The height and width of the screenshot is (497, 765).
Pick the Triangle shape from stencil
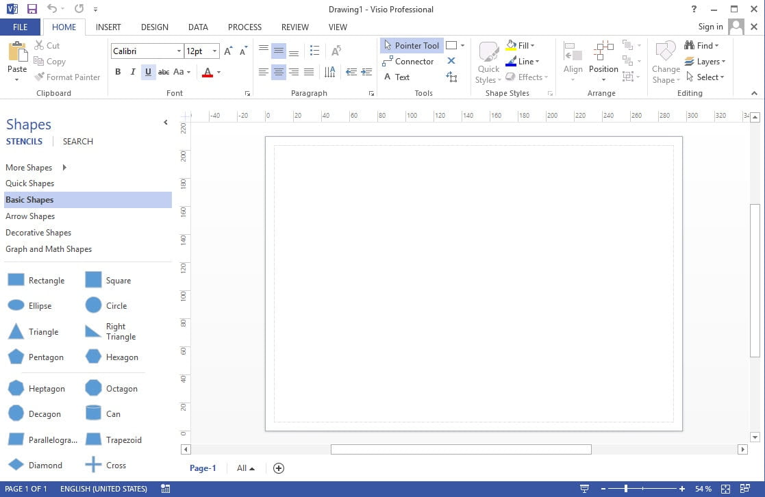(x=33, y=331)
